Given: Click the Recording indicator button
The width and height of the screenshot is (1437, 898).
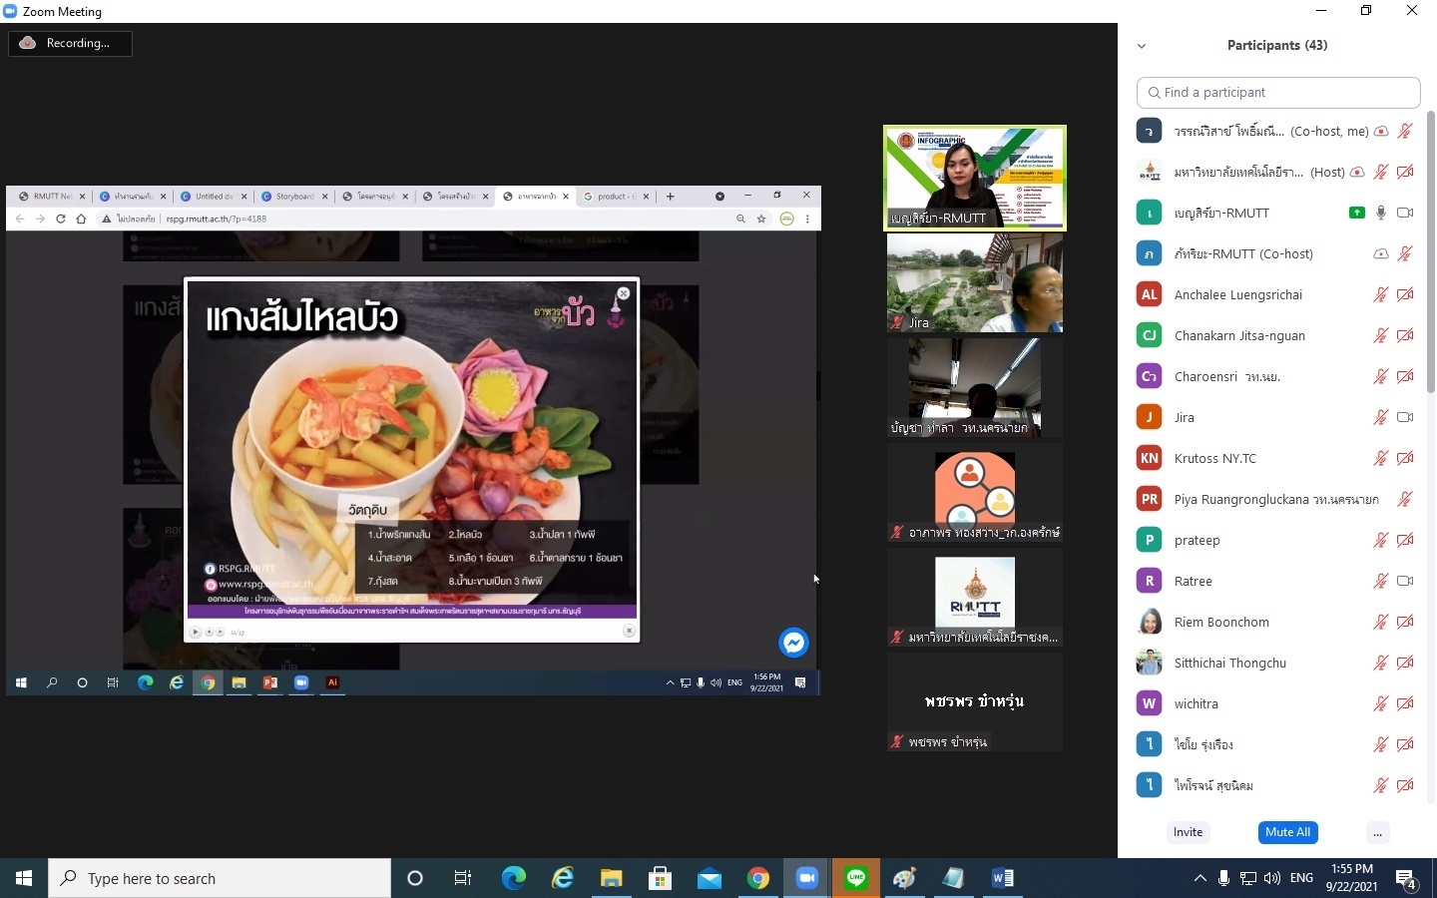Looking at the screenshot, I should click(x=70, y=43).
